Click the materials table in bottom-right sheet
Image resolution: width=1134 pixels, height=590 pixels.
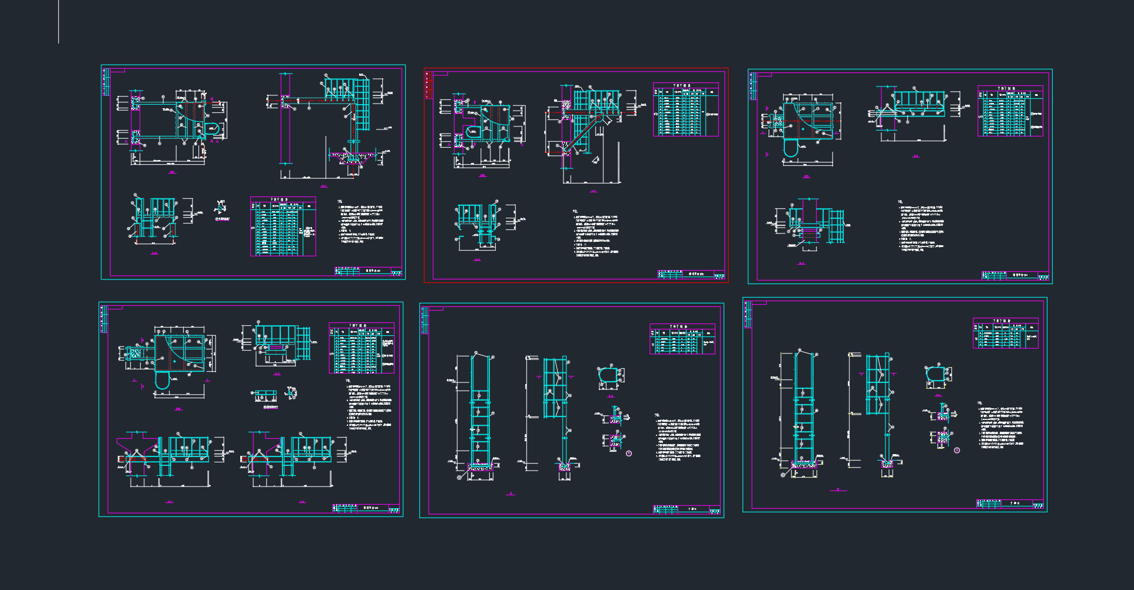1005,333
